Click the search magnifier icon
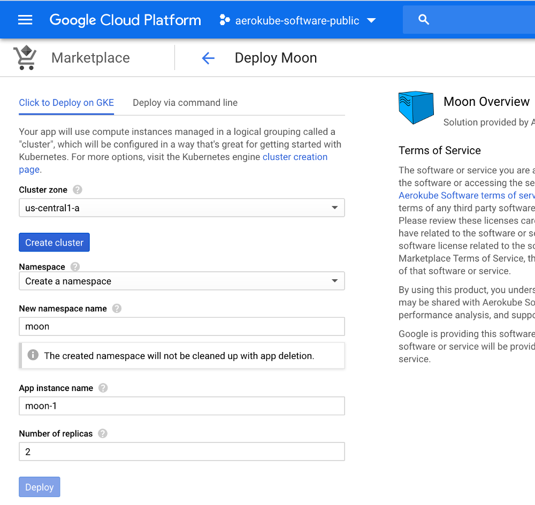This screenshot has height=505, width=535. coord(423,19)
